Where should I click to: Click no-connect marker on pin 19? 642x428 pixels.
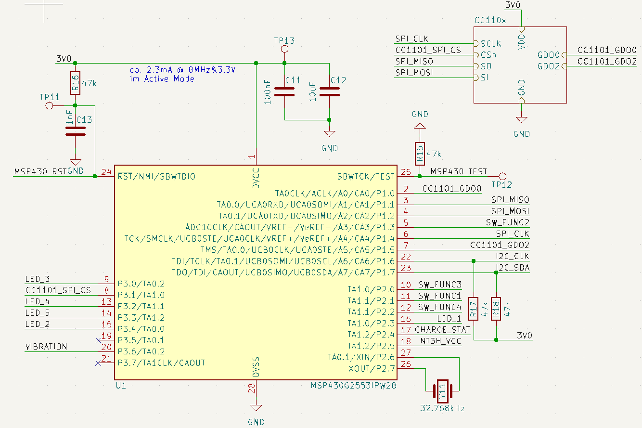(x=98, y=340)
